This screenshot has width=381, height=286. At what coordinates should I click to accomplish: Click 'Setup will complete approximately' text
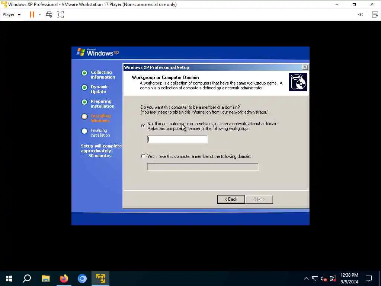point(101,148)
